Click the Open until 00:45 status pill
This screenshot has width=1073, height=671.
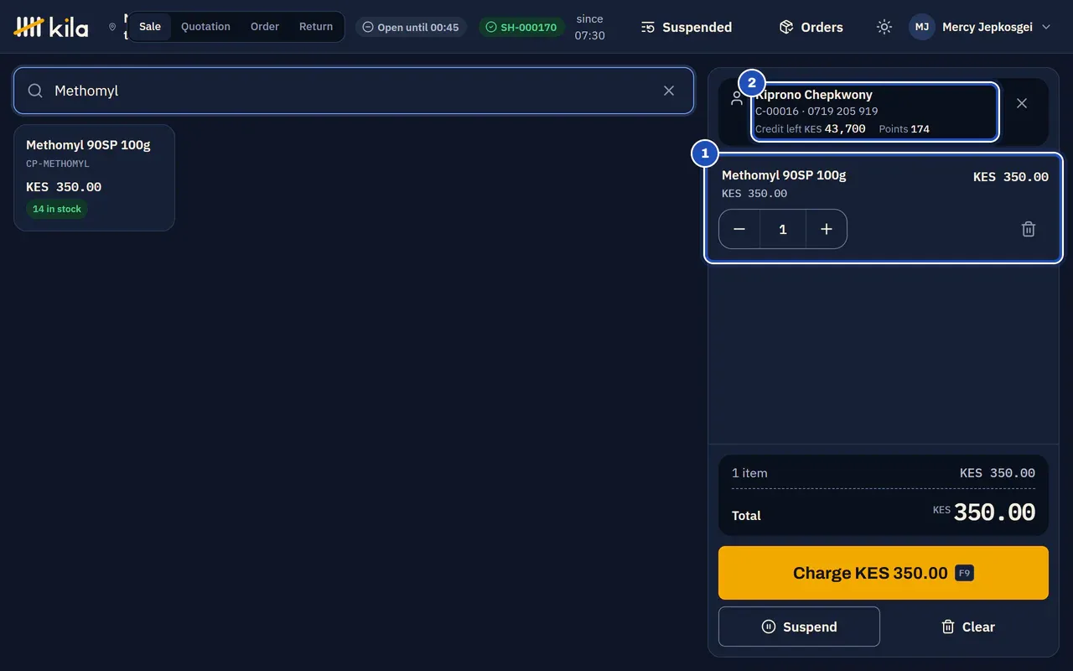click(x=411, y=27)
